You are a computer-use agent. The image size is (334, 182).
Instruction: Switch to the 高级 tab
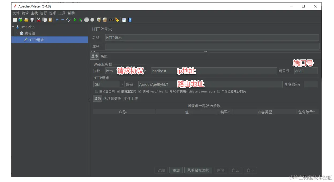click(104, 56)
